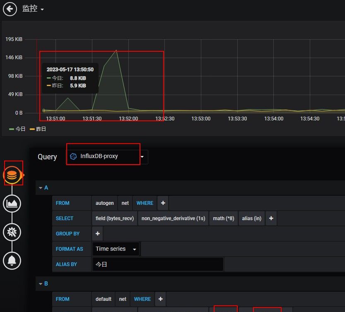Open the 监控 dashboard title menu

(x=30, y=9)
